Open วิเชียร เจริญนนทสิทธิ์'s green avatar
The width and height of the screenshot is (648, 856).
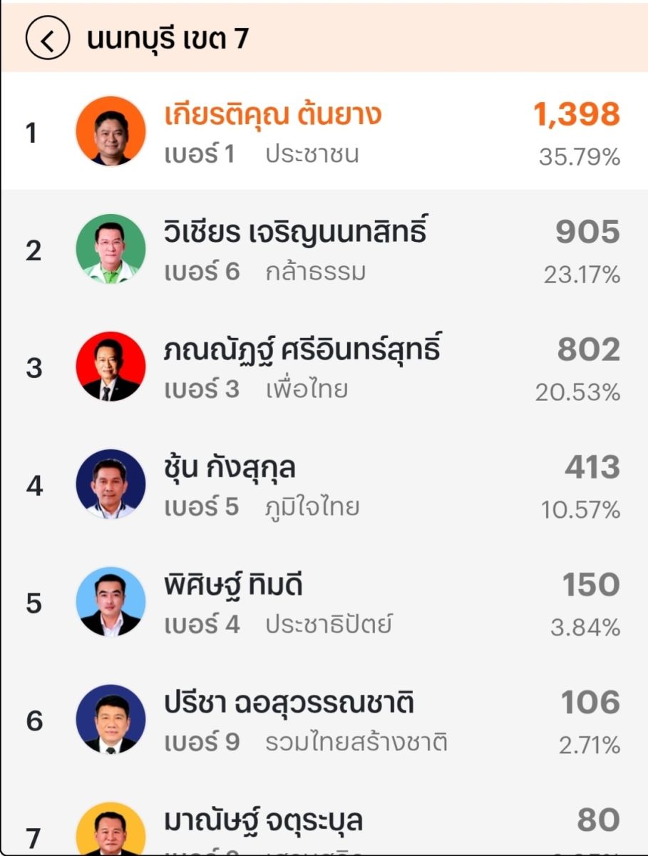110,249
